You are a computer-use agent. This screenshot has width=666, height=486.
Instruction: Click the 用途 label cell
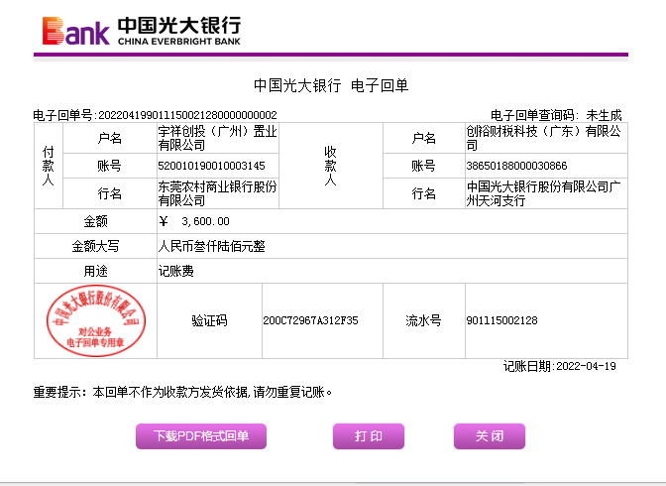click(95, 271)
